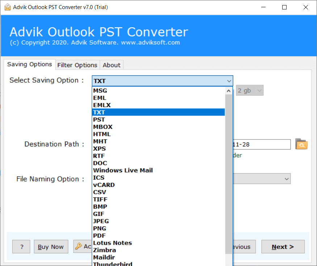This screenshot has width=317, height=266.
Task: Choose BMP image format
Action: tap(158, 207)
